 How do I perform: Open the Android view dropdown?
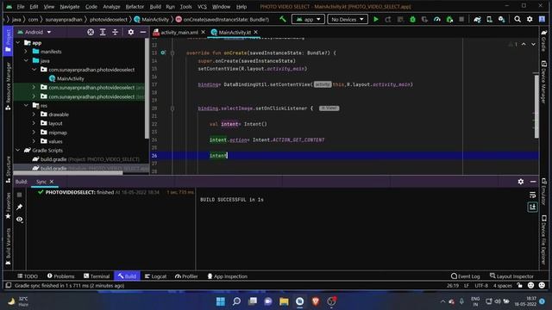coord(34,32)
